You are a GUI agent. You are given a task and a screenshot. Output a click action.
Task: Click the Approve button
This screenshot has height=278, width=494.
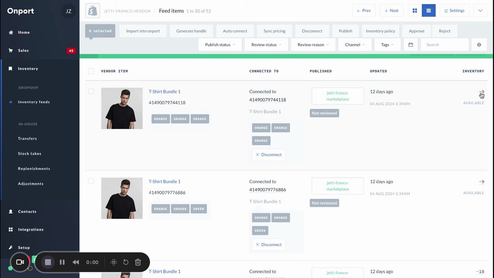(x=416, y=31)
